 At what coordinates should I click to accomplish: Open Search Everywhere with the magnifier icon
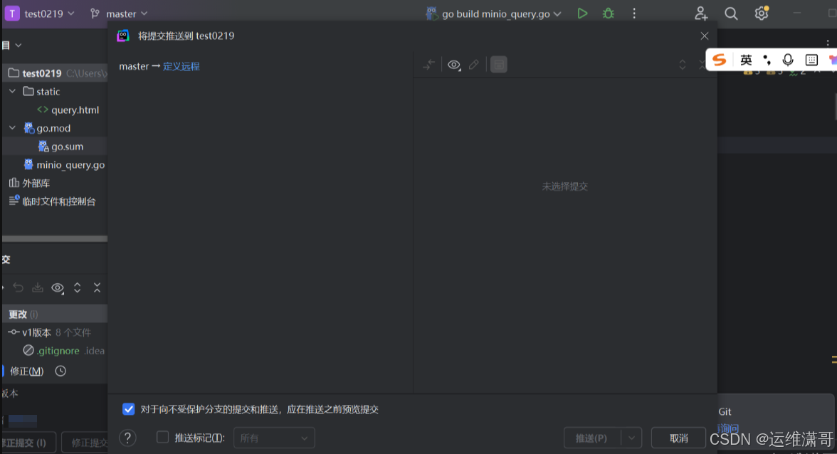click(x=731, y=13)
